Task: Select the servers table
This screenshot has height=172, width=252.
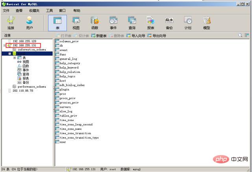Action: 65,107
